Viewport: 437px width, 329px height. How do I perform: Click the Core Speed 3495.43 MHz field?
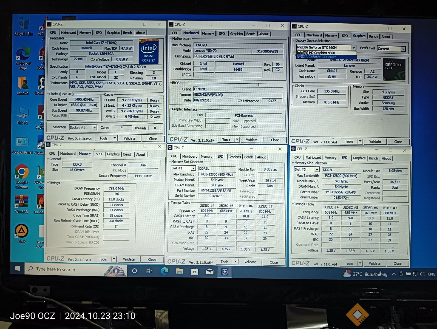84,100
